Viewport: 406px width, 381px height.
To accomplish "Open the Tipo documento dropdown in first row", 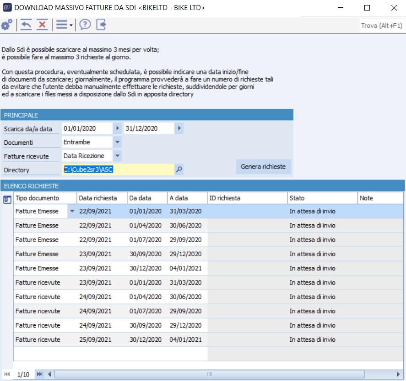I will point(72,211).
